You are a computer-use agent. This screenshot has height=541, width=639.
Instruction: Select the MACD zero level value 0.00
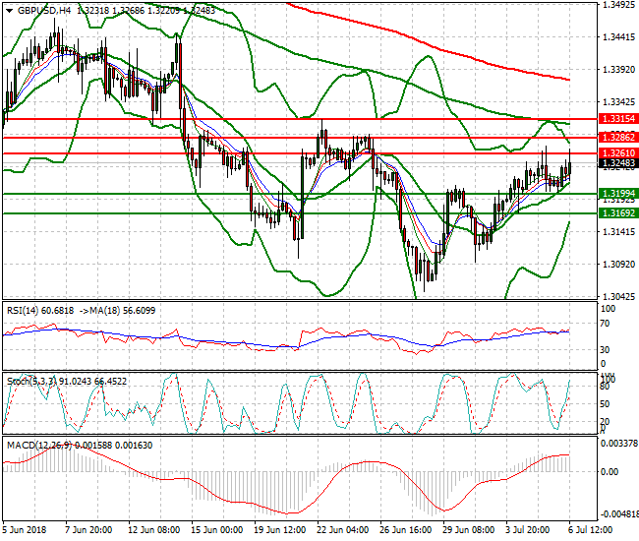(x=610, y=472)
